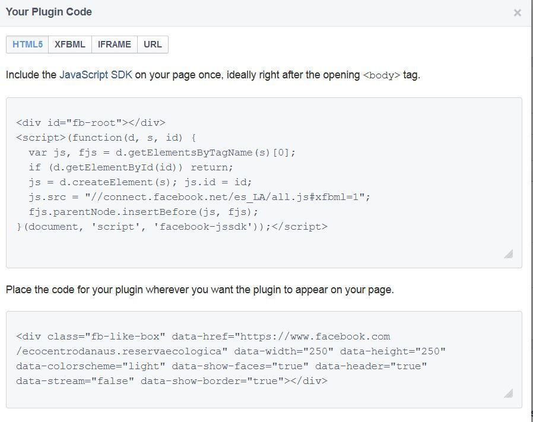Click the '<div class="fb-like-box"' code line

(203, 337)
